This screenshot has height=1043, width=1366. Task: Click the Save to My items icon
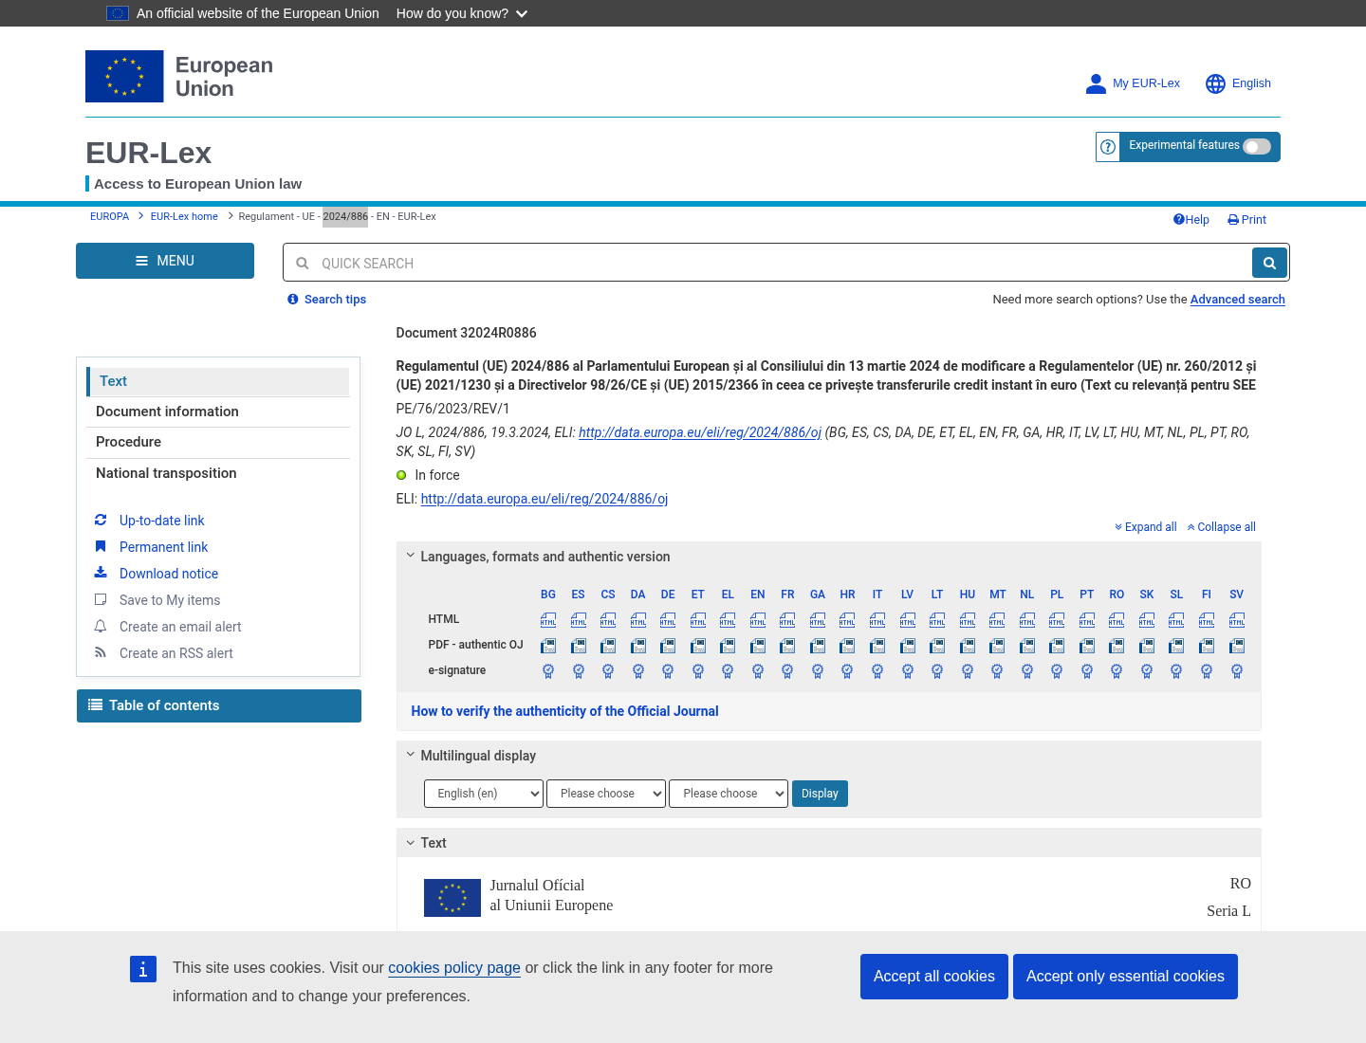click(x=101, y=599)
